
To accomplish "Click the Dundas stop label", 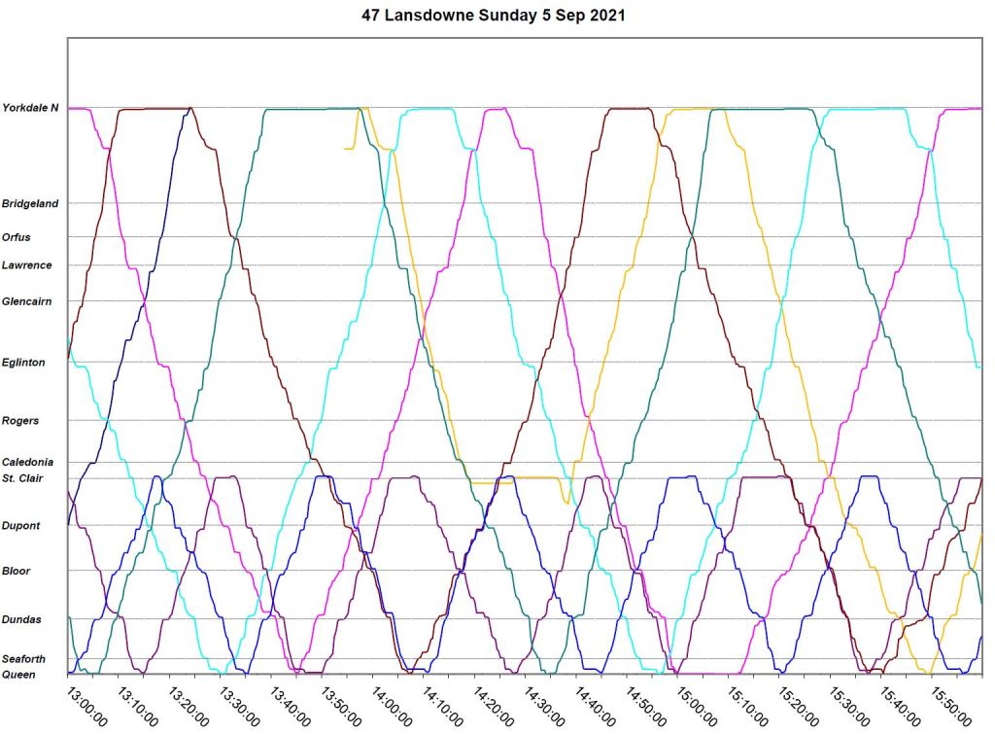I will [21, 619].
